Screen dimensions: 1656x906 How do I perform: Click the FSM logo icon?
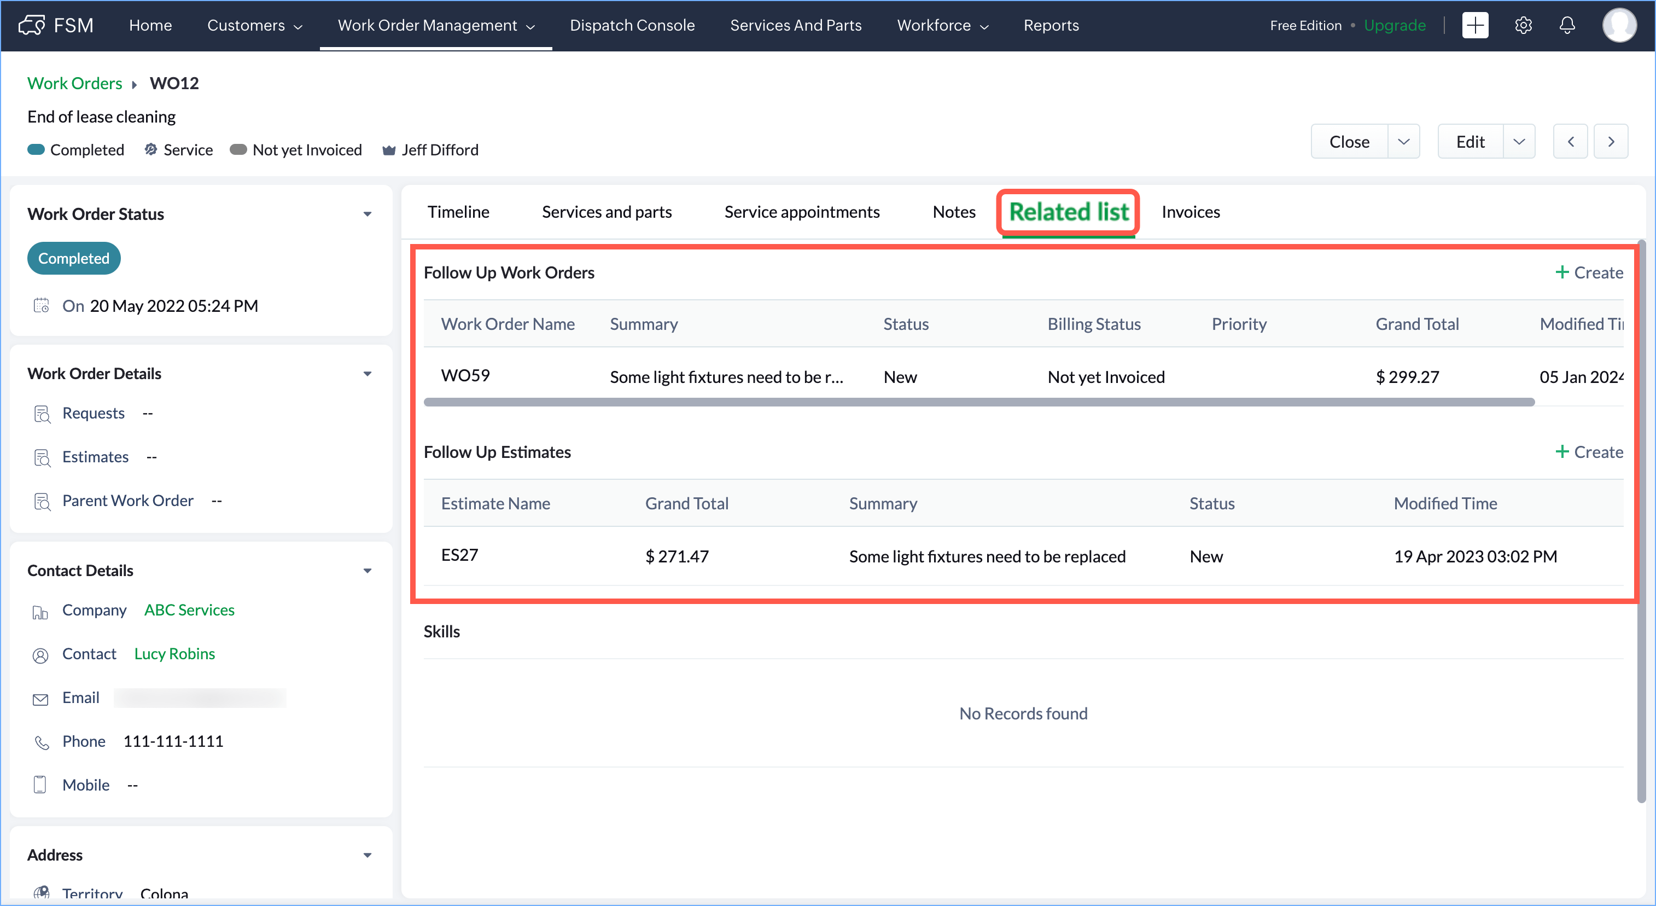pos(32,26)
